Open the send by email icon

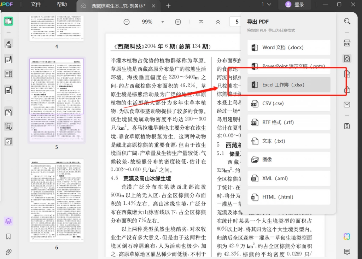[347, 105]
